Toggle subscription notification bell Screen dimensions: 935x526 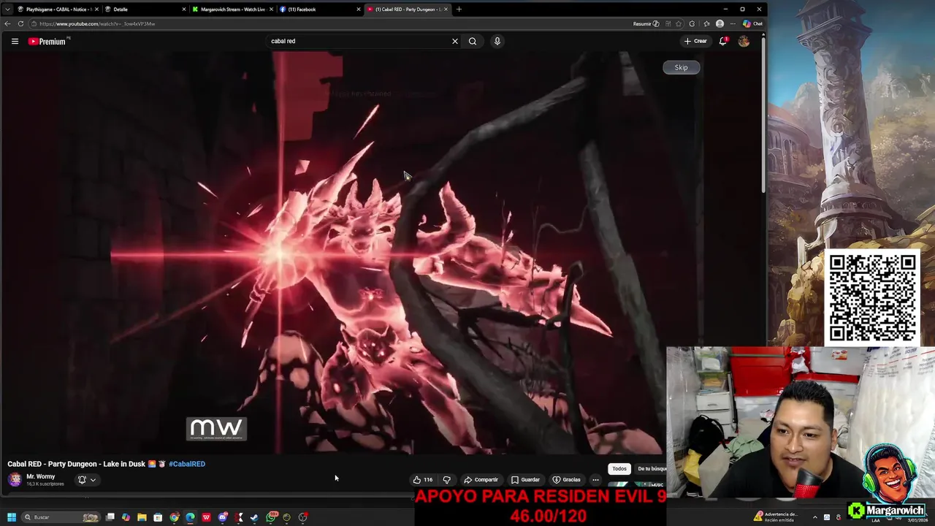(82, 479)
